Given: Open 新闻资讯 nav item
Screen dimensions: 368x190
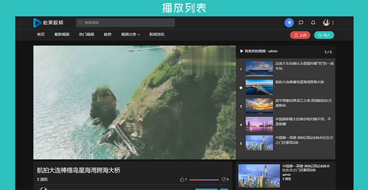Looking at the screenshot, I should click(x=157, y=34).
